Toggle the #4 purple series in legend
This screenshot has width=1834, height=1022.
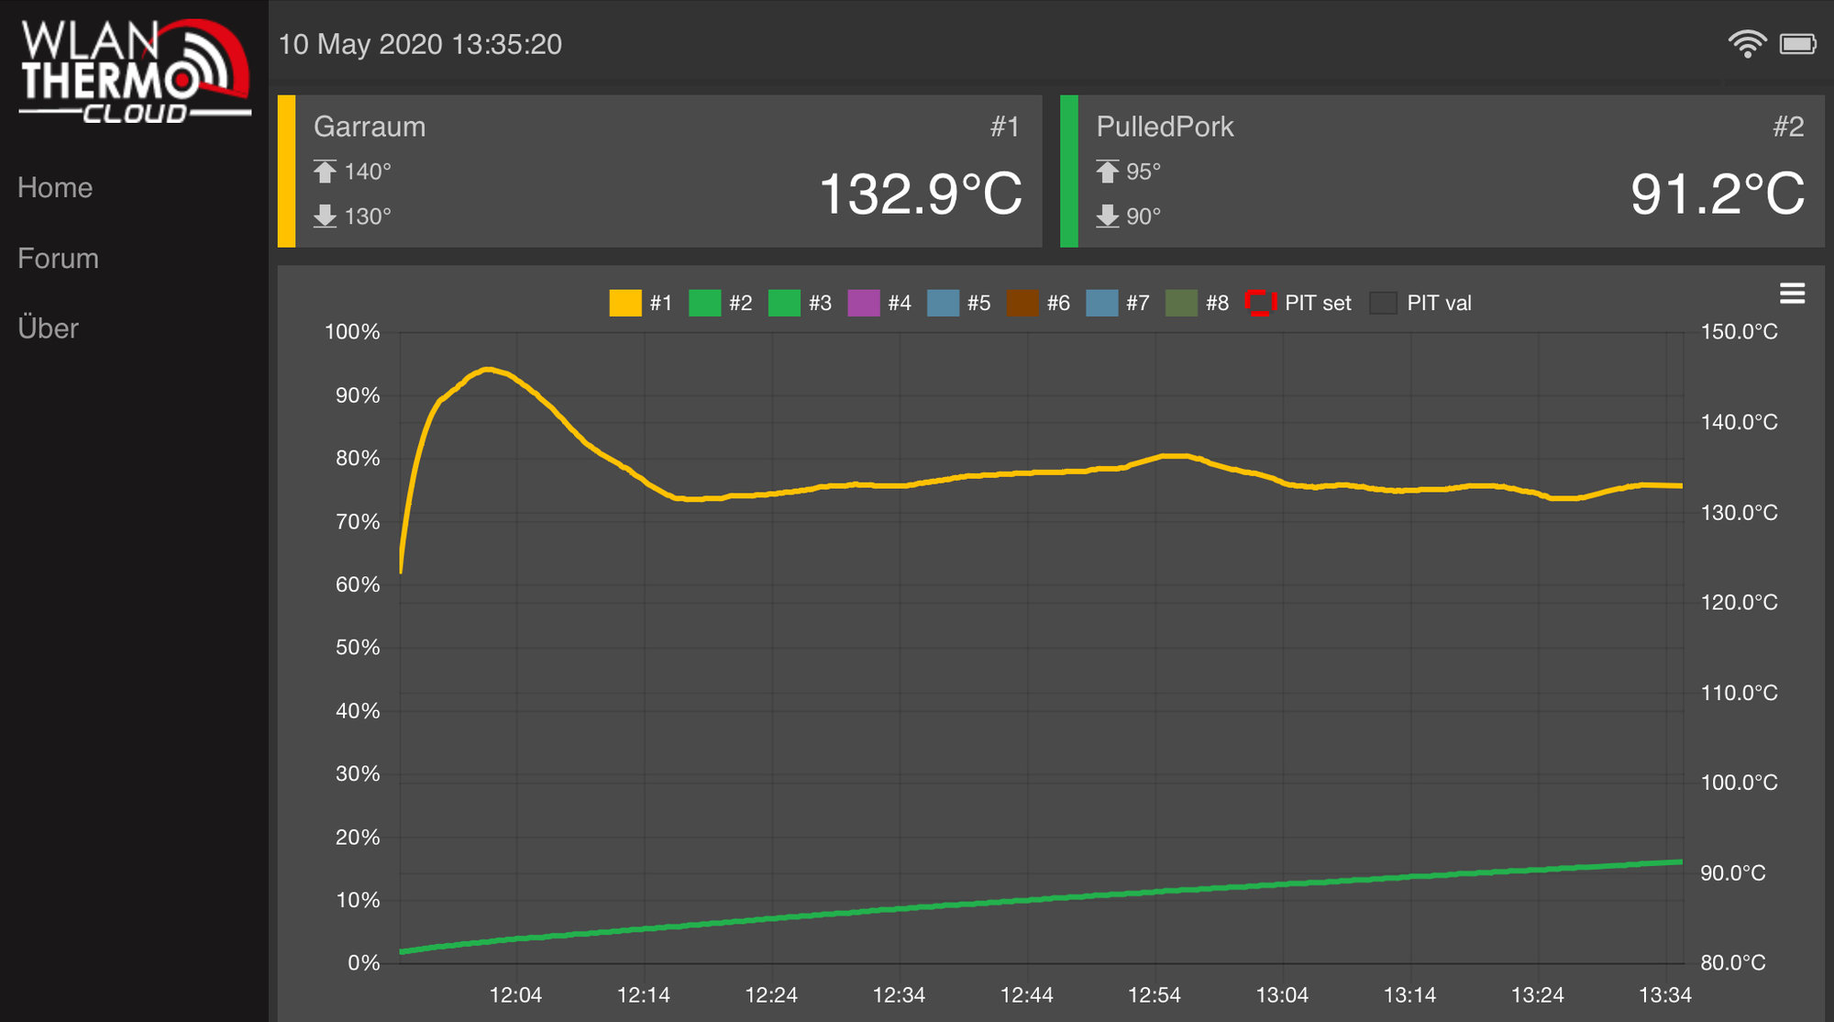tap(879, 304)
